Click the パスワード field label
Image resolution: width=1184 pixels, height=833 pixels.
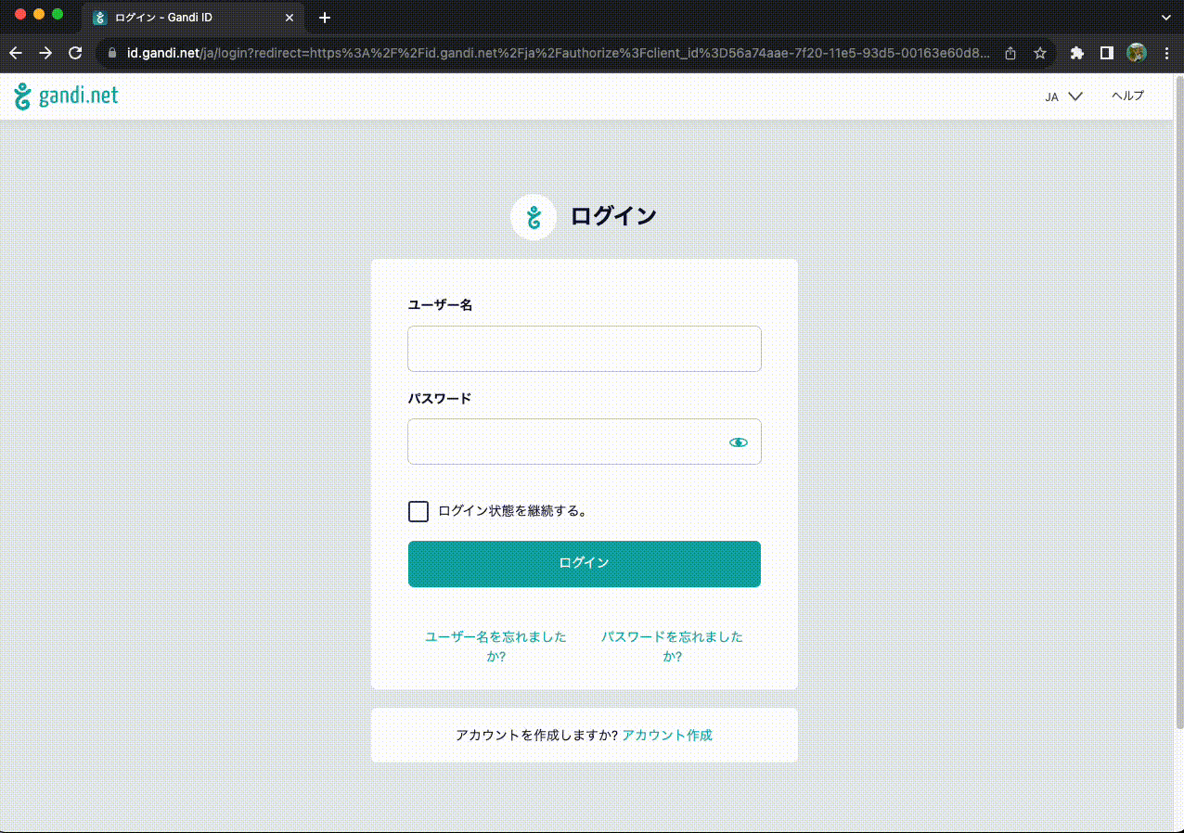click(x=440, y=399)
